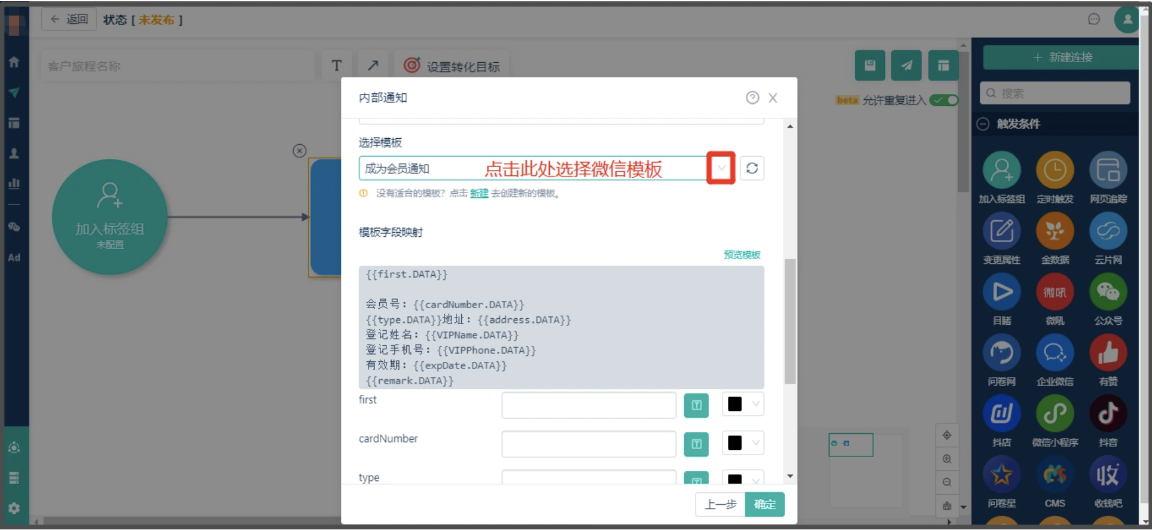
Task: Choose the 问卷网 icon
Action: pos(1001,353)
